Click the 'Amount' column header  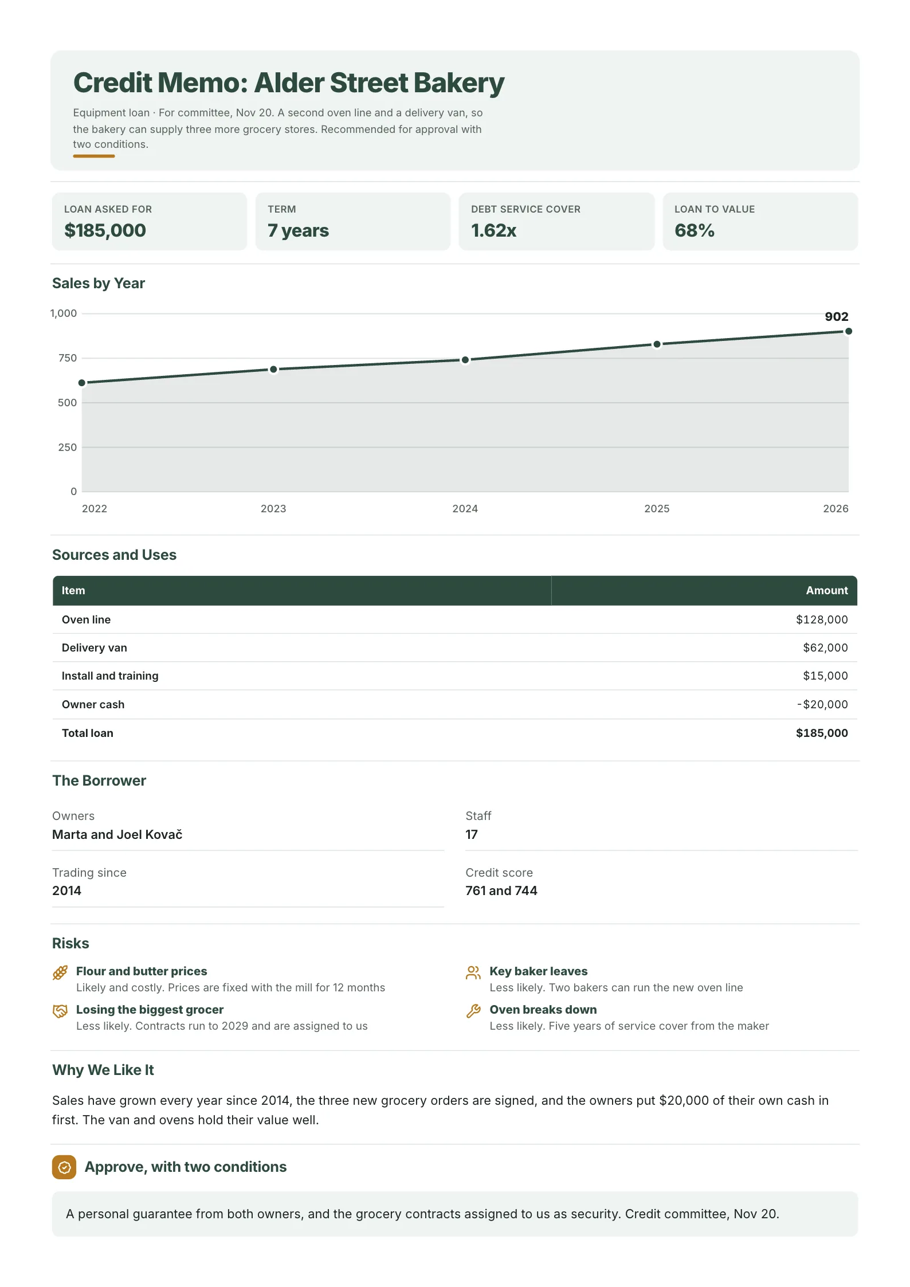pyautogui.click(x=827, y=590)
